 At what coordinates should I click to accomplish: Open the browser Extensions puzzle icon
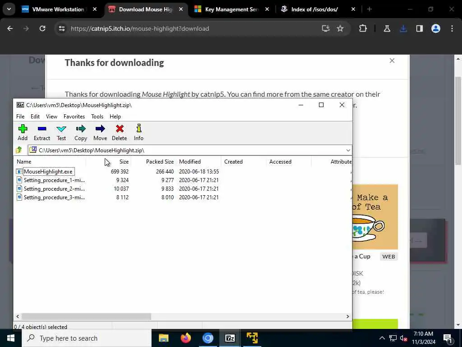point(363,28)
